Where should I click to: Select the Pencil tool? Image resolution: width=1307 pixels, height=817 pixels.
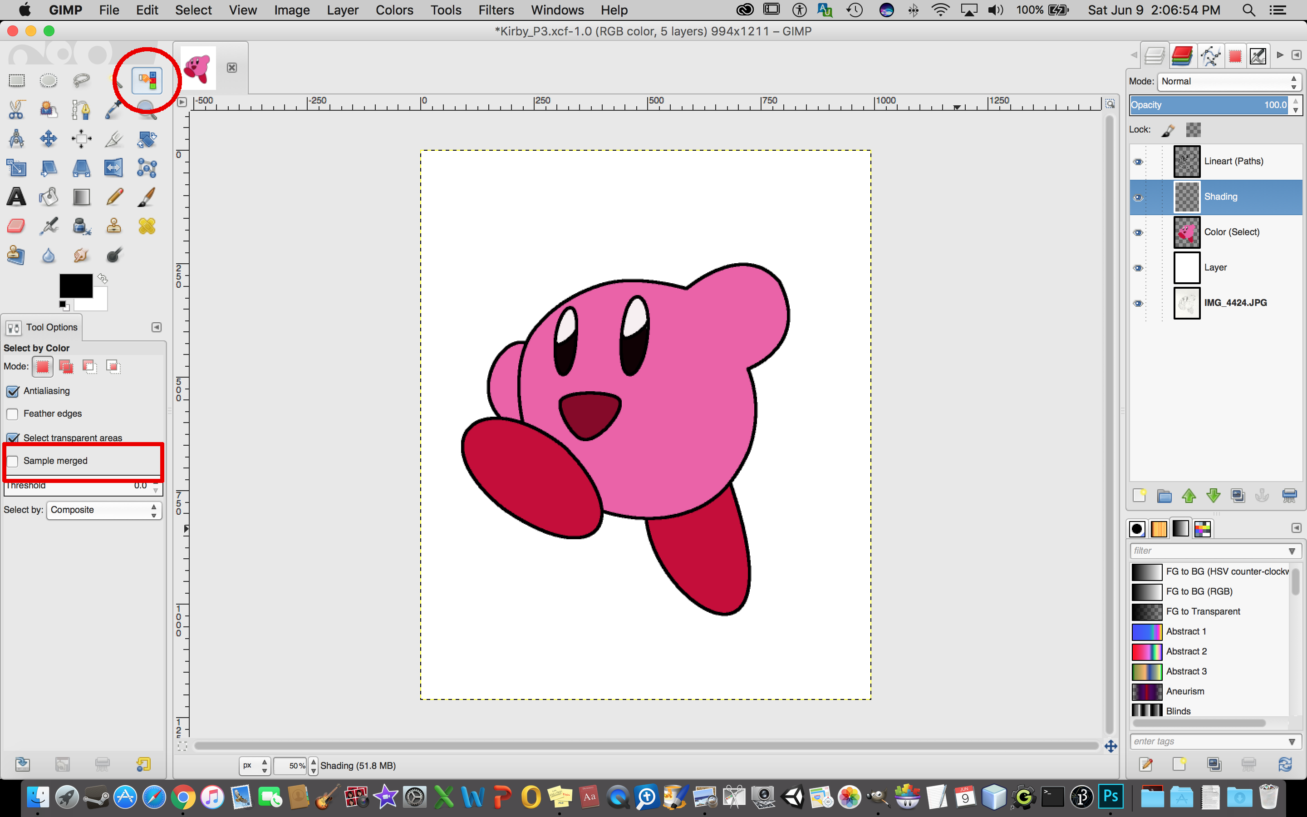[114, 197]
